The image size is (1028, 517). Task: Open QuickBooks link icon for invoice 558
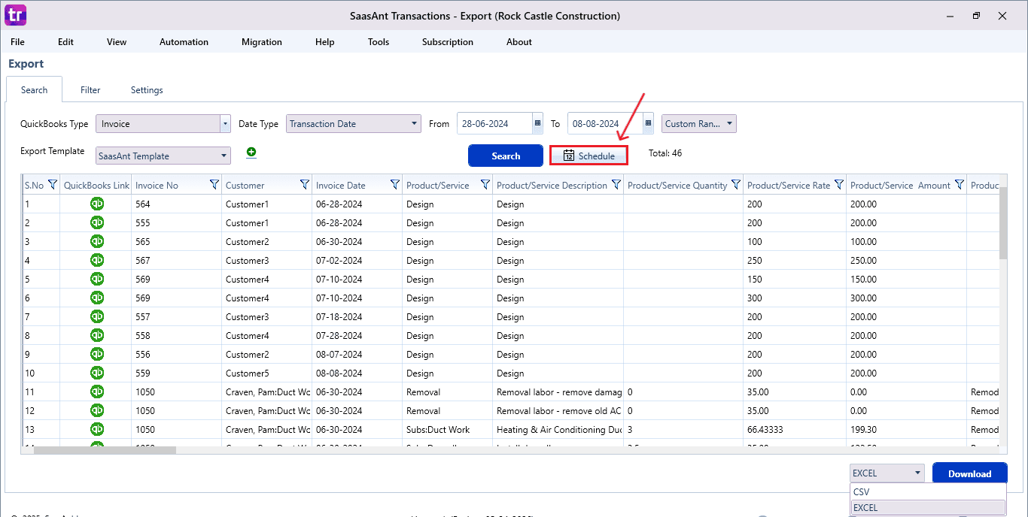click(97, 335)
